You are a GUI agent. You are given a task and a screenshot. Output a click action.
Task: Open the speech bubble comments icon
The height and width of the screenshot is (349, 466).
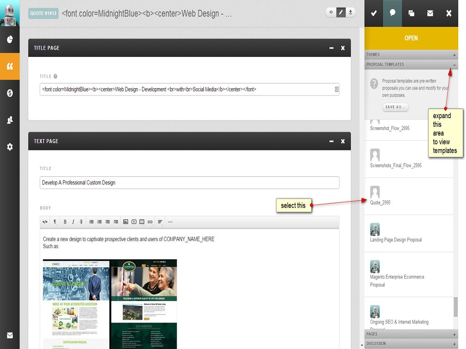pos(392,13)
